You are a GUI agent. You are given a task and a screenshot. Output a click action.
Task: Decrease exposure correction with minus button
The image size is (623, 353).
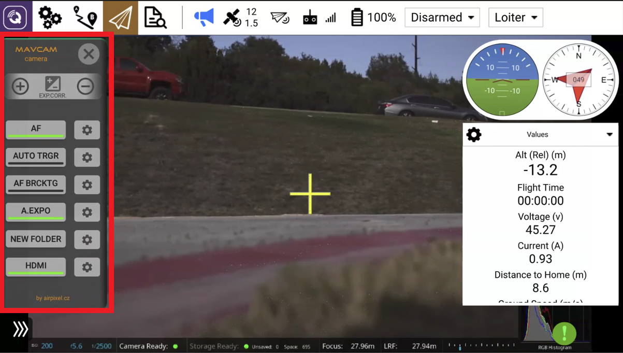coord(85,86)
